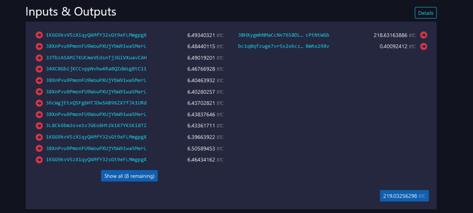This screenshot has height=213, width=473.
Task: Select input amount 6.43361711 BTC
Action: 206,126
